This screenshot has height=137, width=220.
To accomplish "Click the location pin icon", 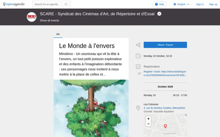I will [138, 108].
